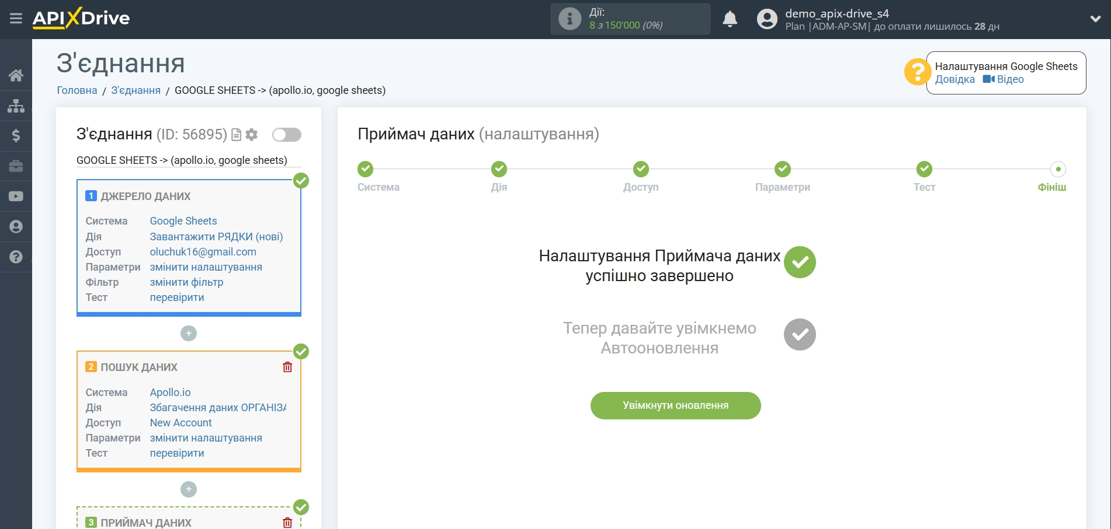Open Завантажити РЯДКИ (нові) action
The image size is (1111, 529).
216,237
